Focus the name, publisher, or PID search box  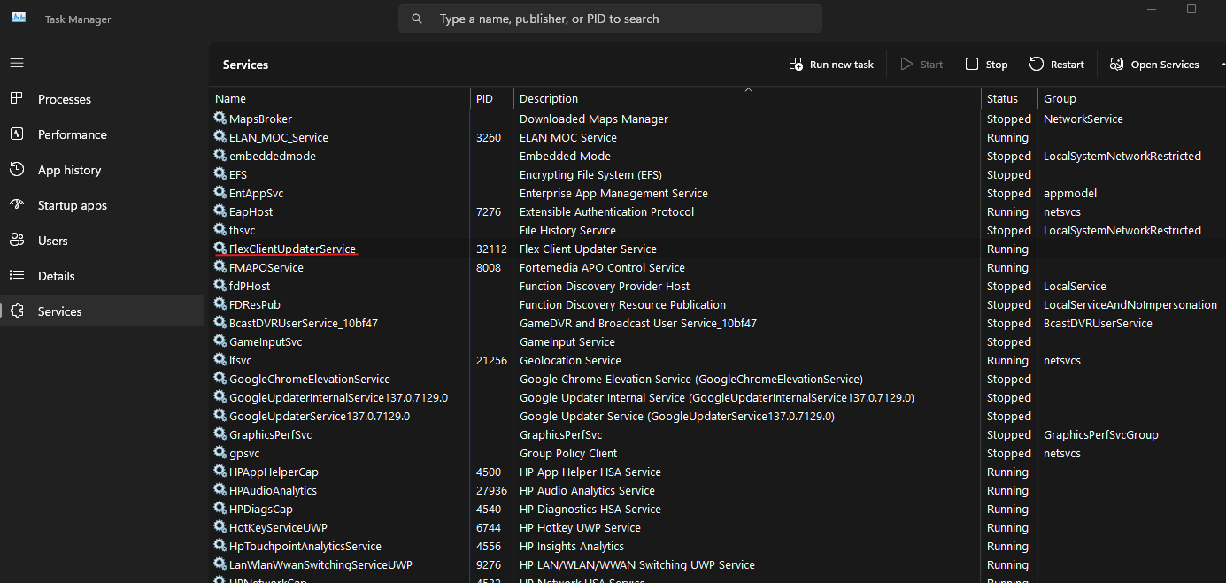pyautogui.click(x=610, y=19)
